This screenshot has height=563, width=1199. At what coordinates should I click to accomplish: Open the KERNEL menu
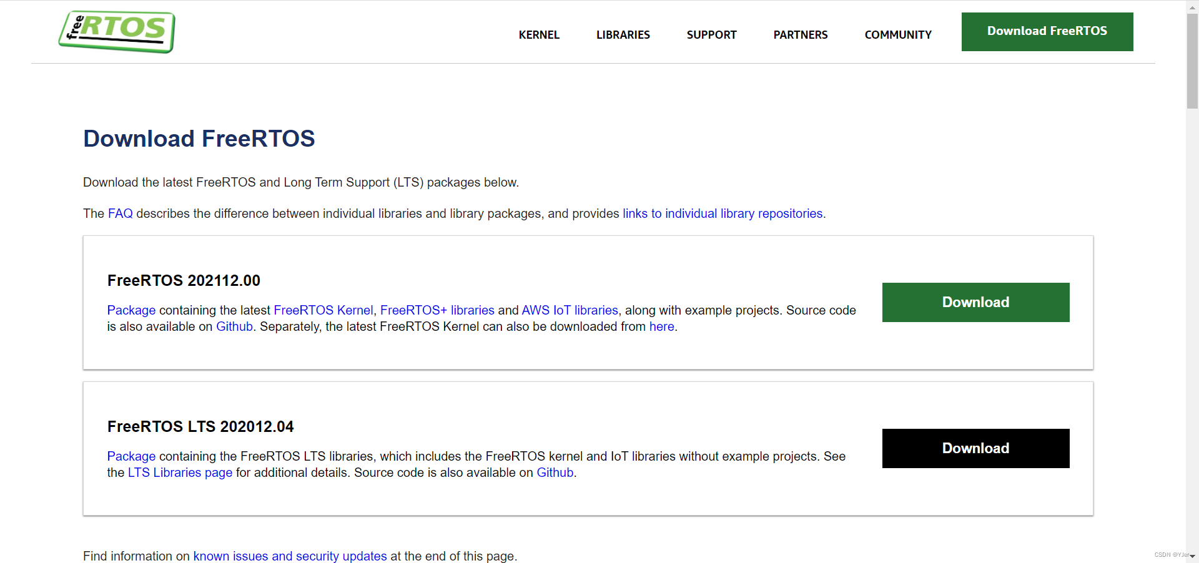tap(539, 35)
